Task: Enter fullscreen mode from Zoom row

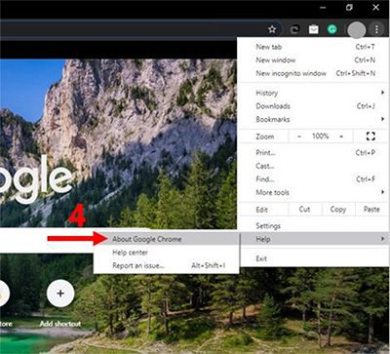Action: tap(370, 137)
